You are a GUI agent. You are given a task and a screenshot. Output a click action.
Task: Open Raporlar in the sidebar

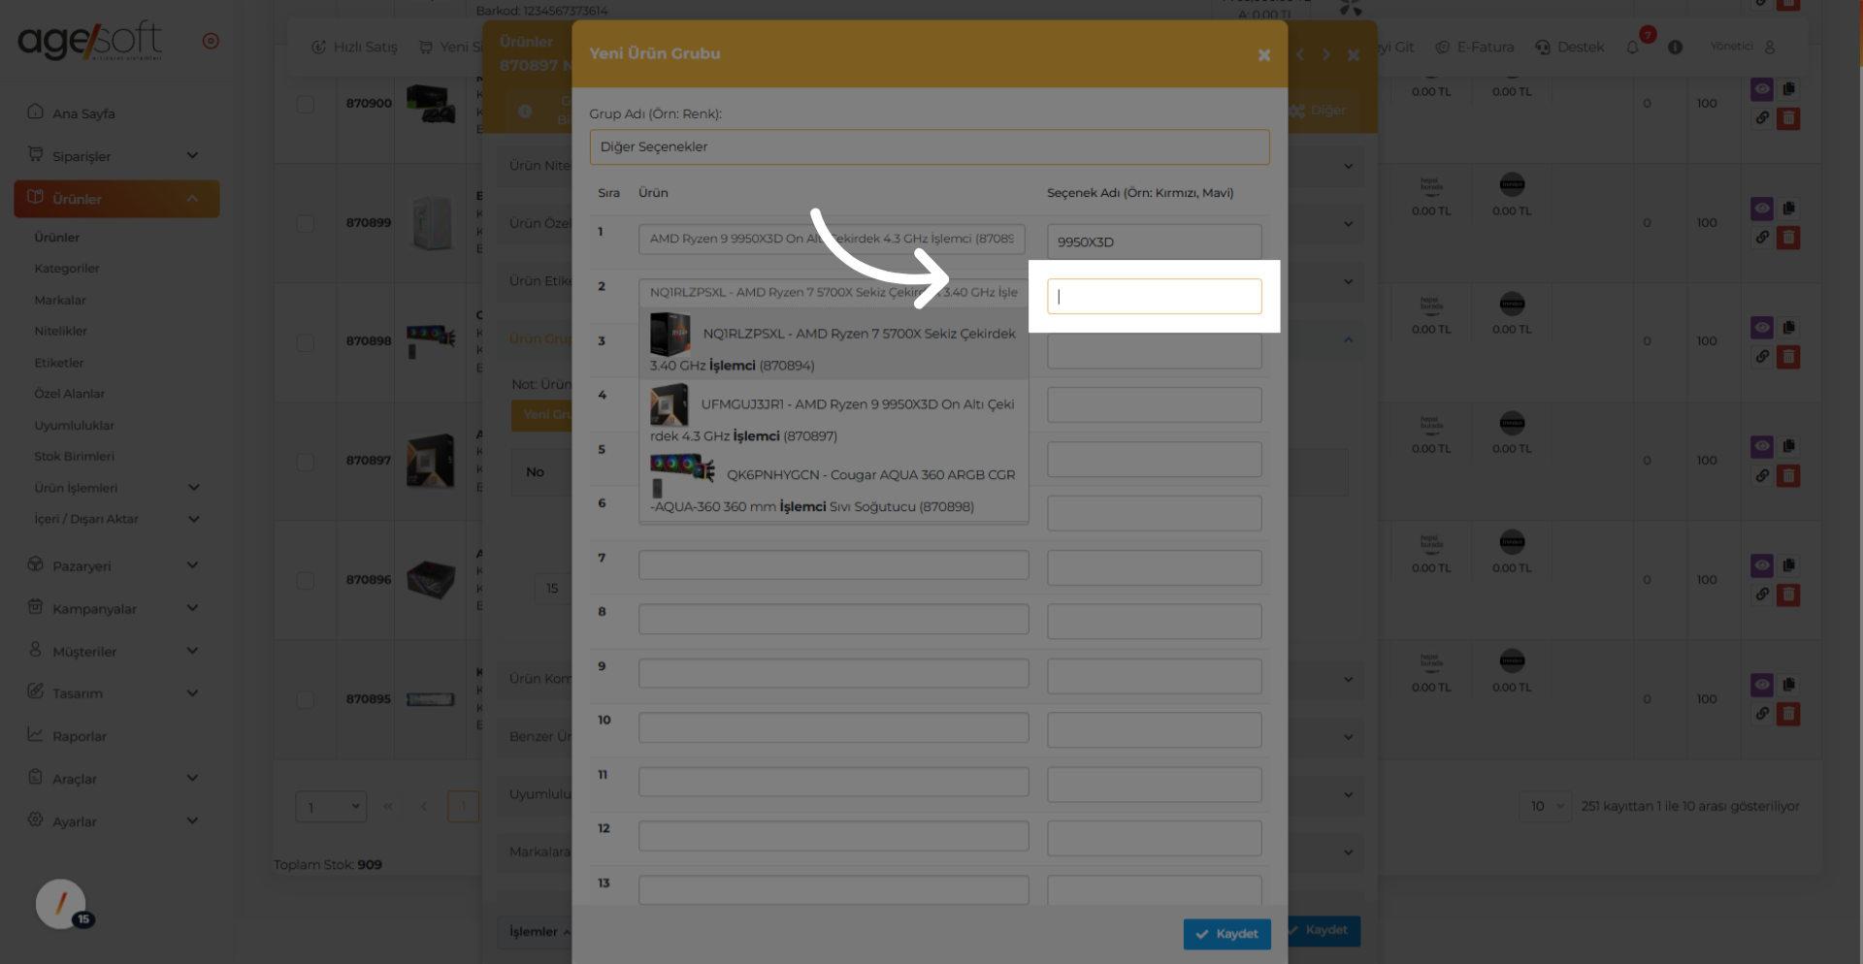[80, 736]
